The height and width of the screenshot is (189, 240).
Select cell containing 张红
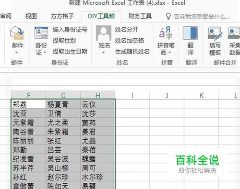point(63,141)
